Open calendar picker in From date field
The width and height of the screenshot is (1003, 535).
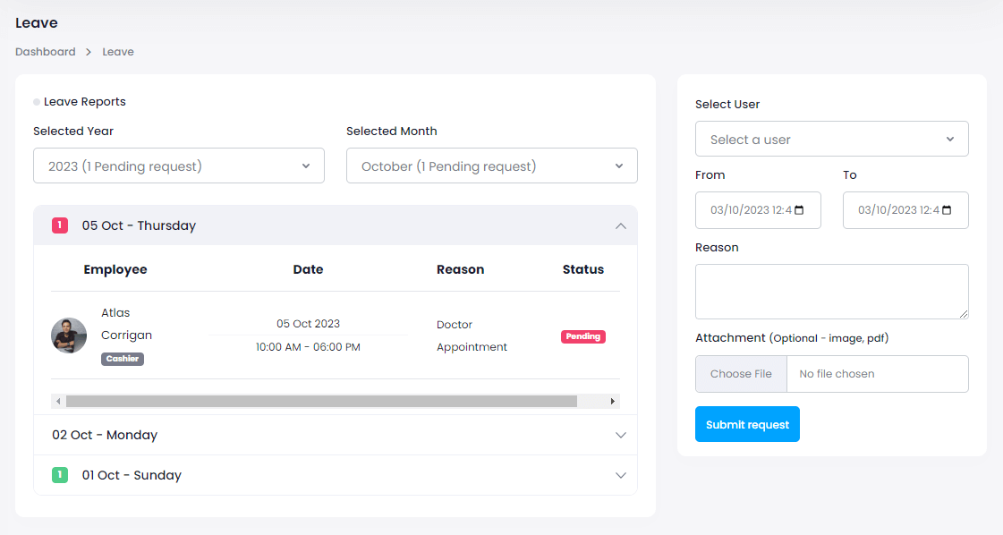[x=799, y=210]
